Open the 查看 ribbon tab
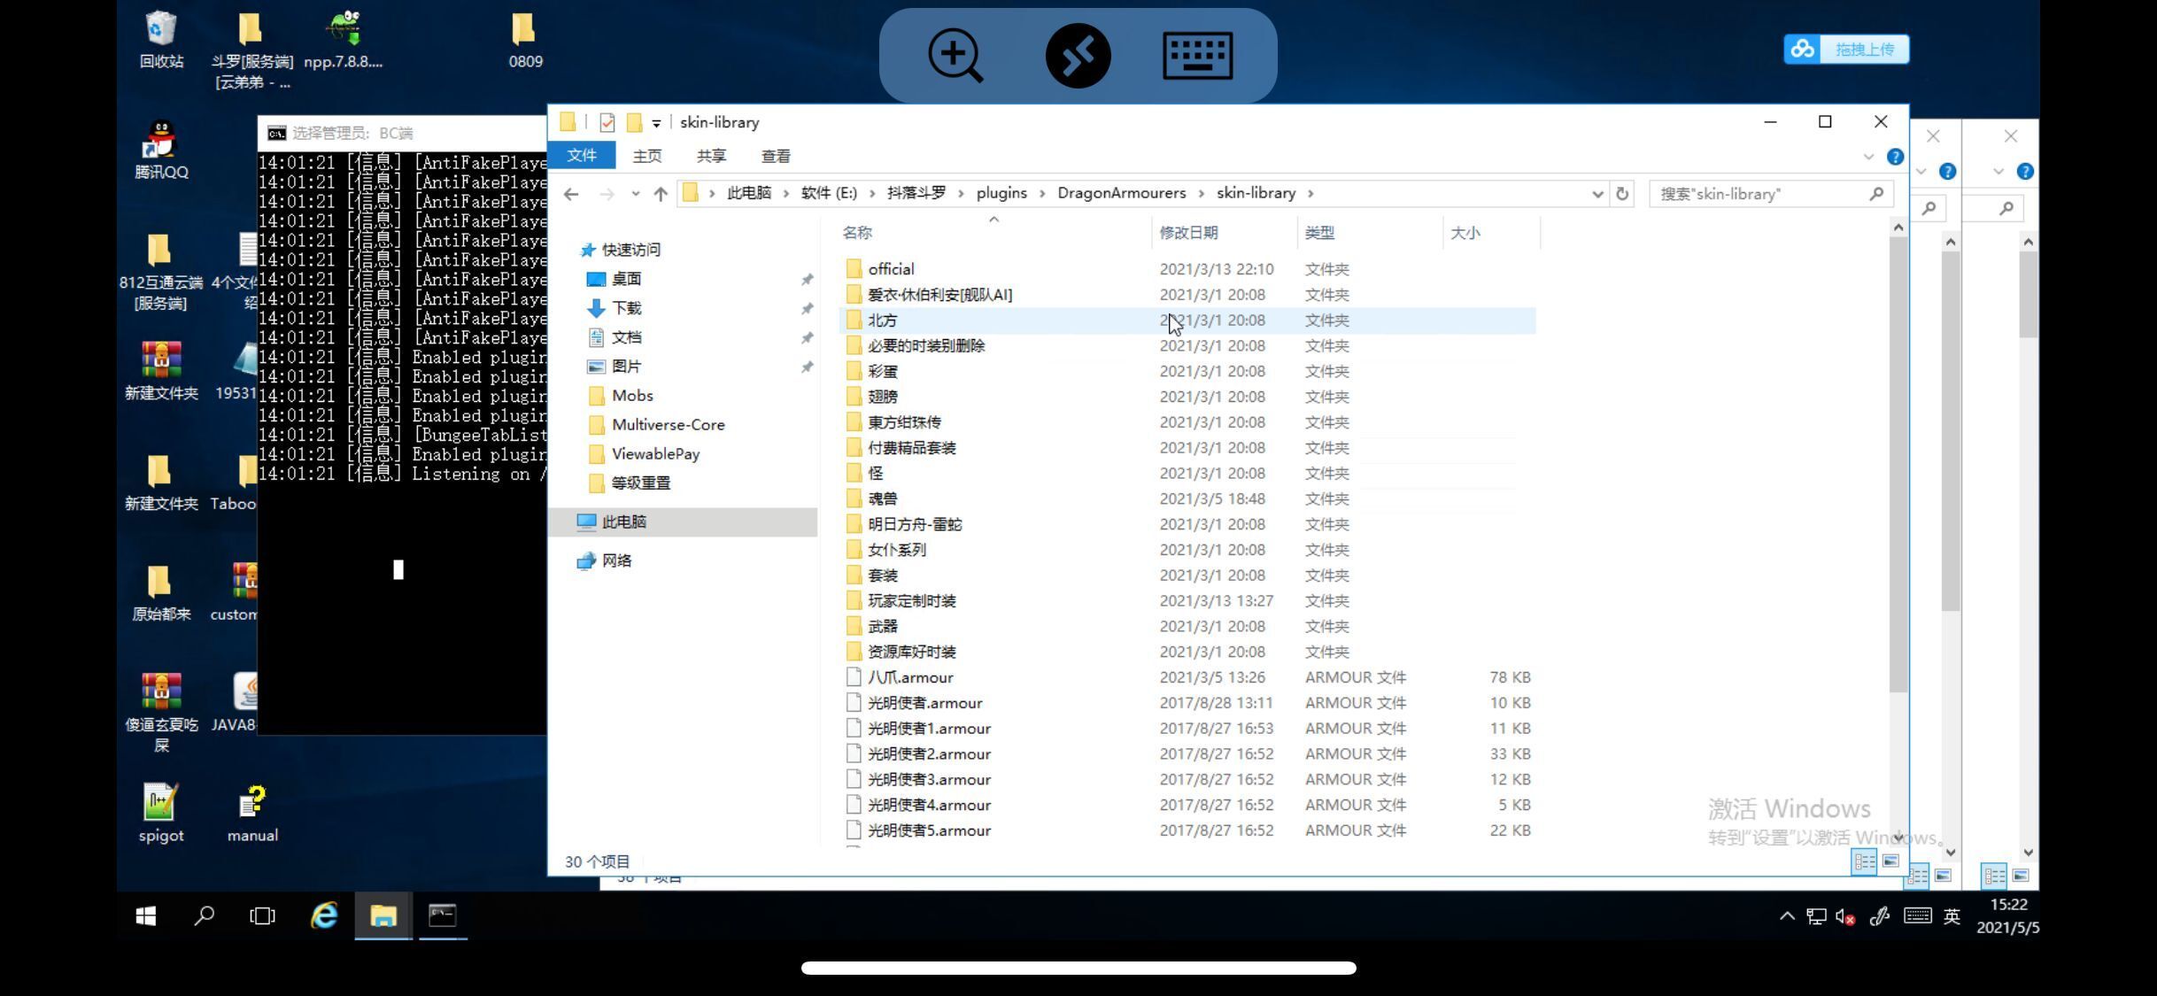Image resolution: width=2157 pixels, height=996 pixels. [x=776, y=156]
